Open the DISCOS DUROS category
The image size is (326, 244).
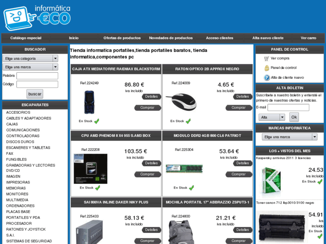(20, 142)
